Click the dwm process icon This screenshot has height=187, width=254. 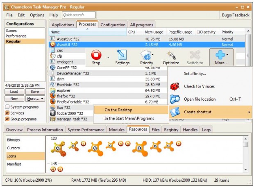[53, 79]
